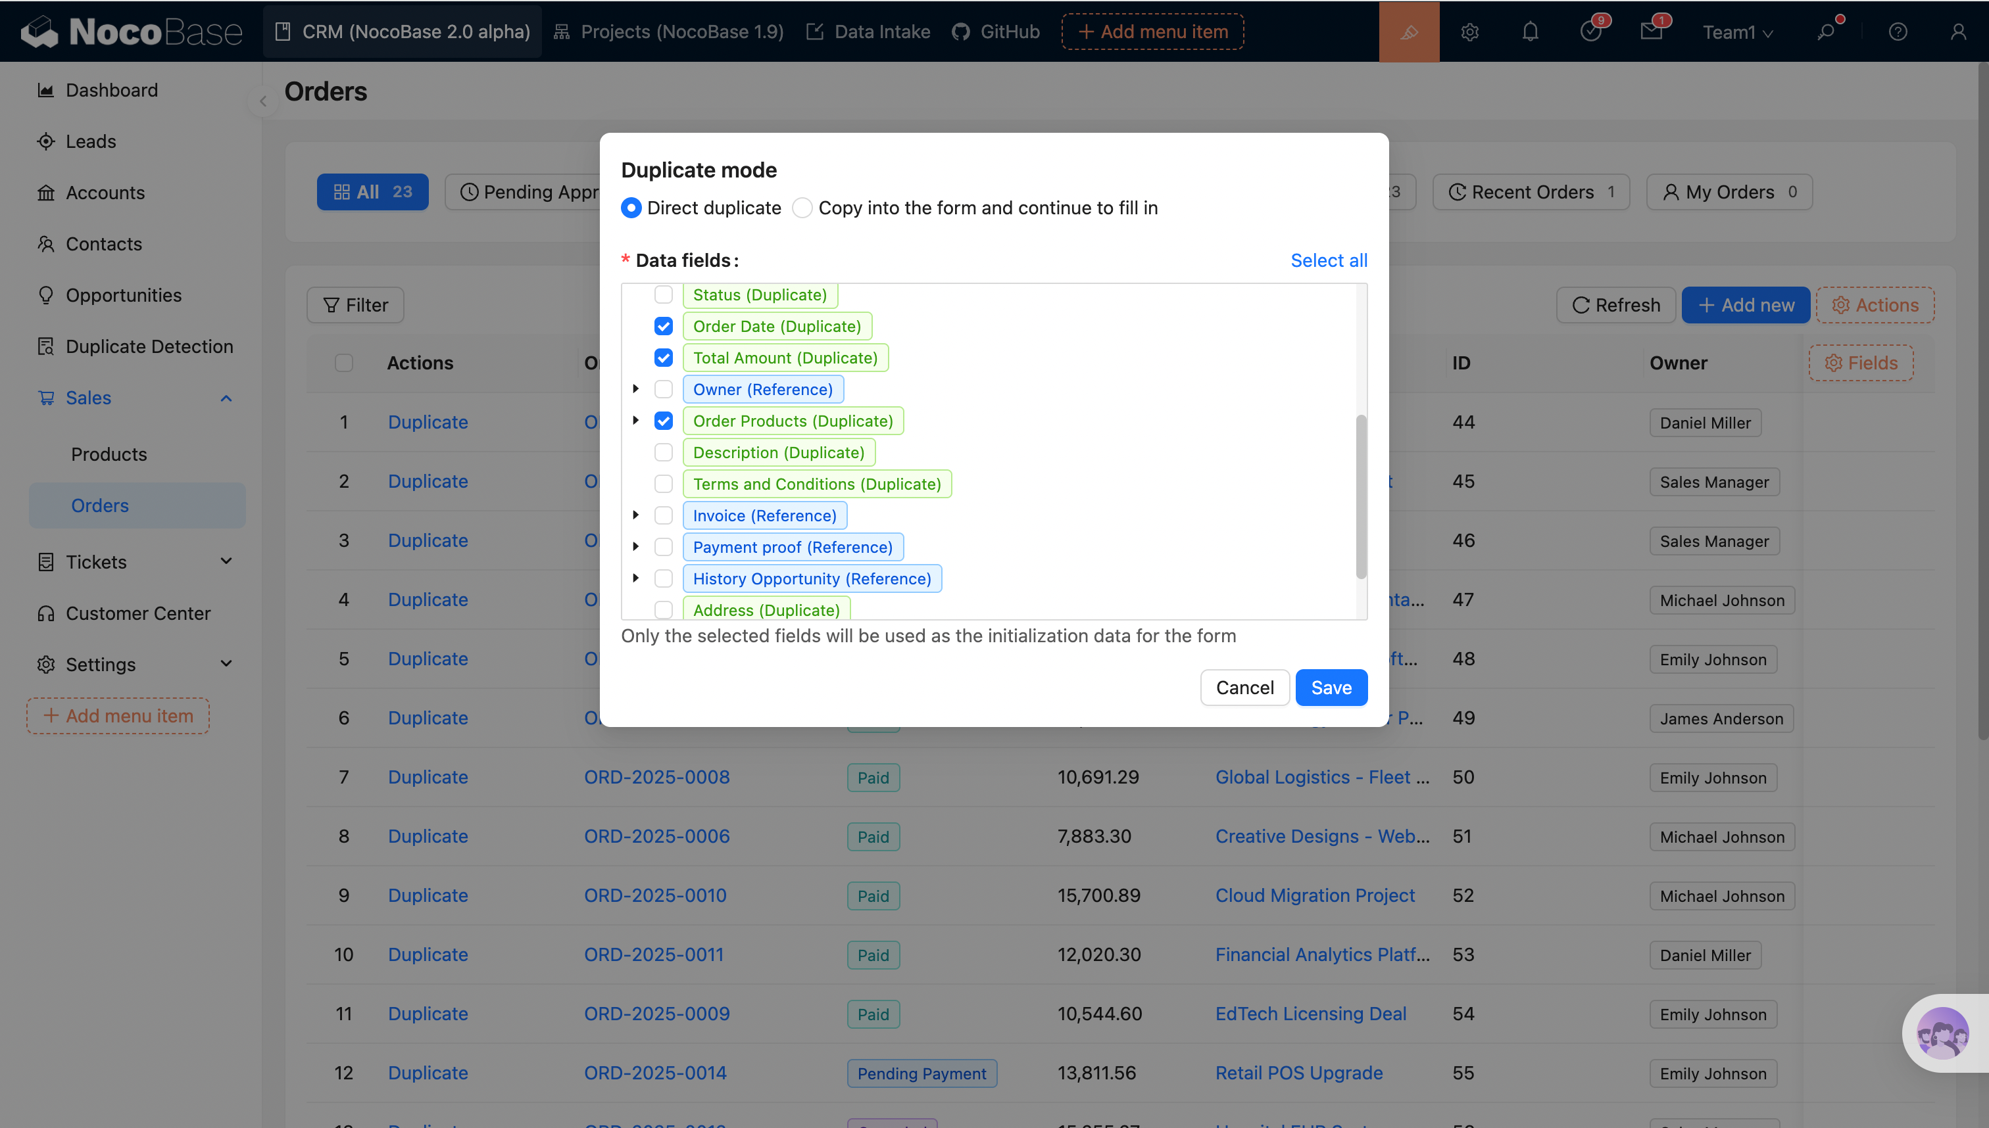Click the AI employee avatar icon
1989x1128 pixels.
click(1942, 1033)
